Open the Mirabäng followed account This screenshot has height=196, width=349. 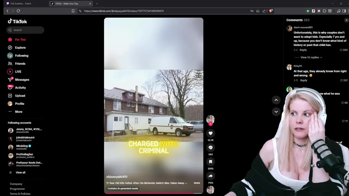click(x=20, y=147)
